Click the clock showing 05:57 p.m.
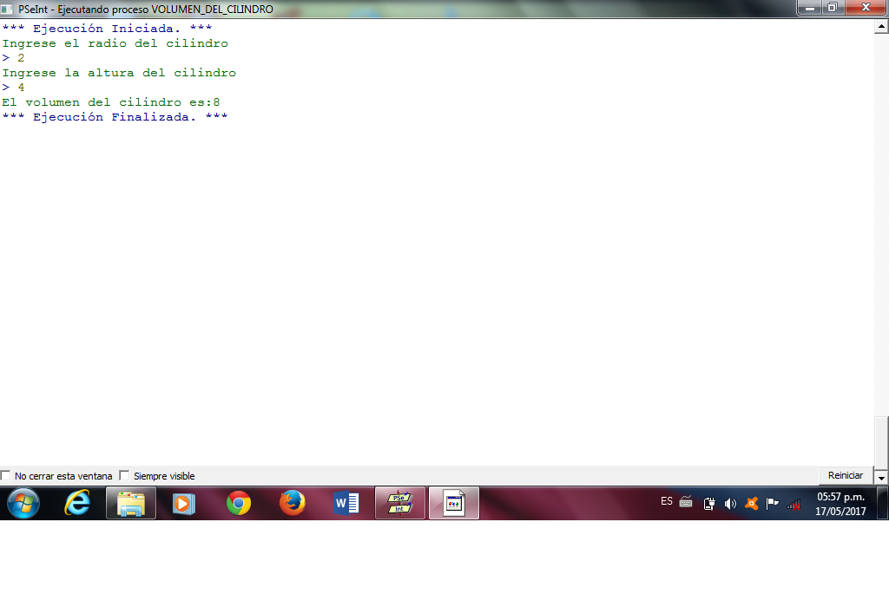This screenshot has width=889, height=607. coord(840,503)
